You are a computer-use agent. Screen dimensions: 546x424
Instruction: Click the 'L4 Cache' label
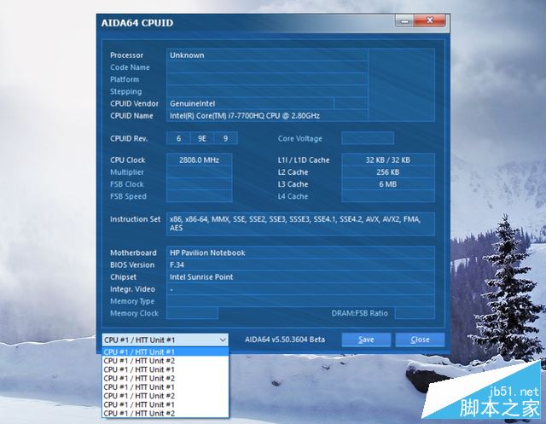[293, 196]
